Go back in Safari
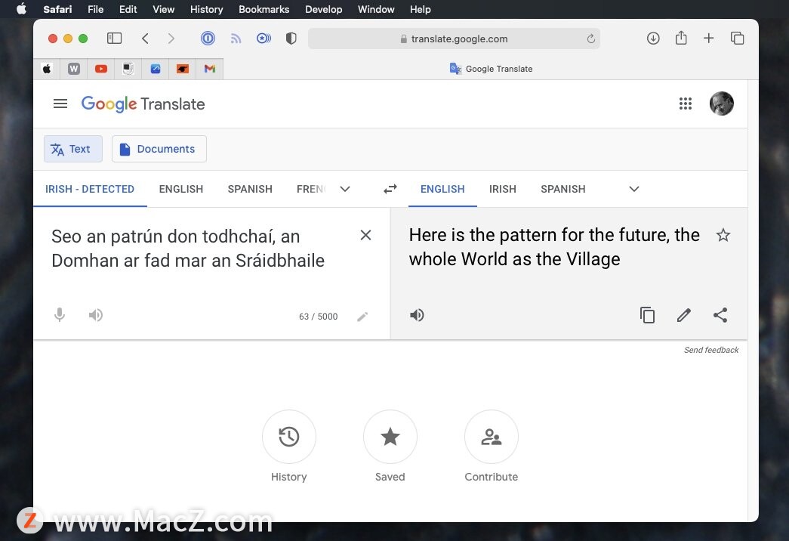 coord(146,39)
